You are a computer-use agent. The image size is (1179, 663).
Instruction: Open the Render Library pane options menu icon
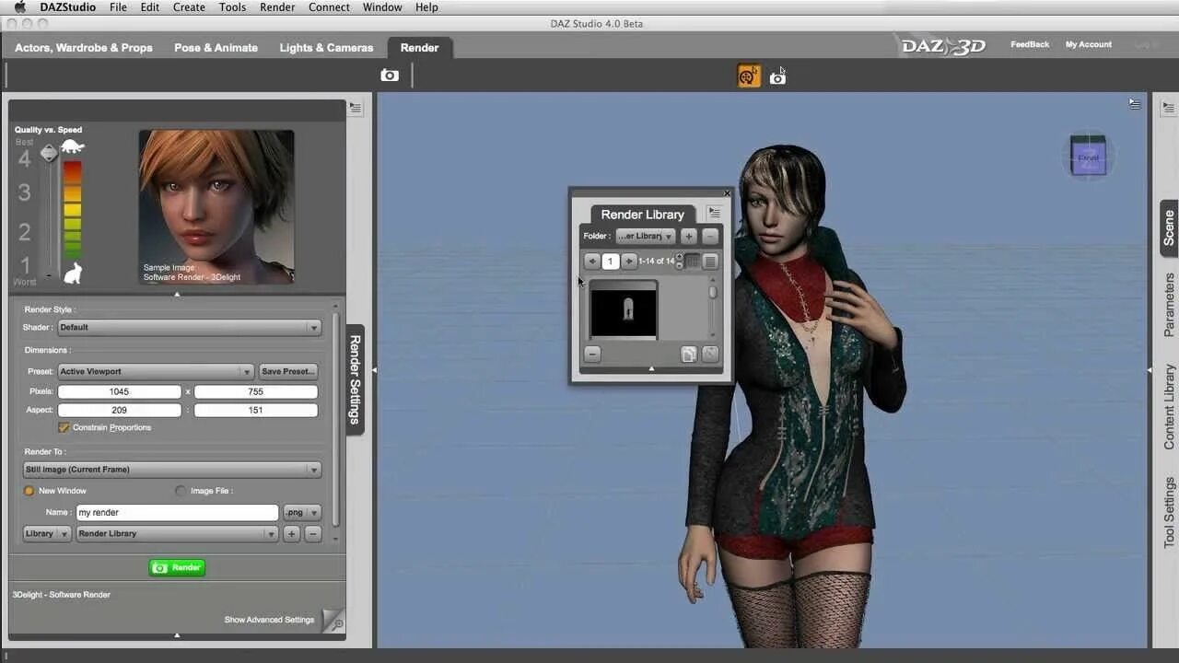(x=714, y=213)
